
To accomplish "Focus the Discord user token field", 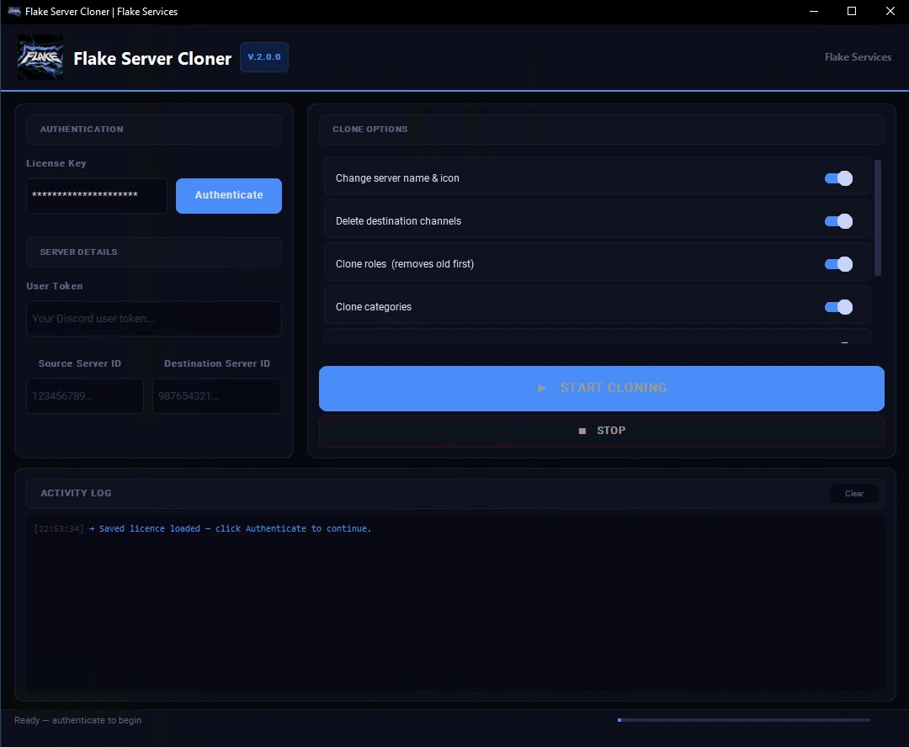I will 154,318.
